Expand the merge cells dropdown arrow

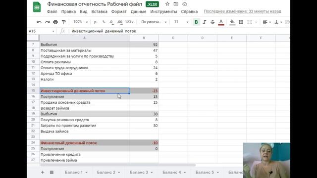256,22
